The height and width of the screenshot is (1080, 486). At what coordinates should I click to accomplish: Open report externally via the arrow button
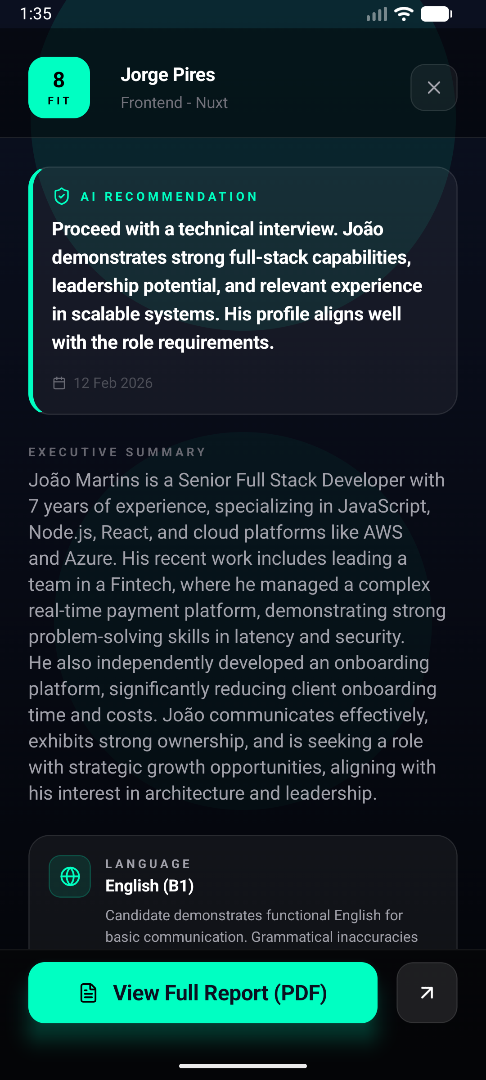(427, 993)
